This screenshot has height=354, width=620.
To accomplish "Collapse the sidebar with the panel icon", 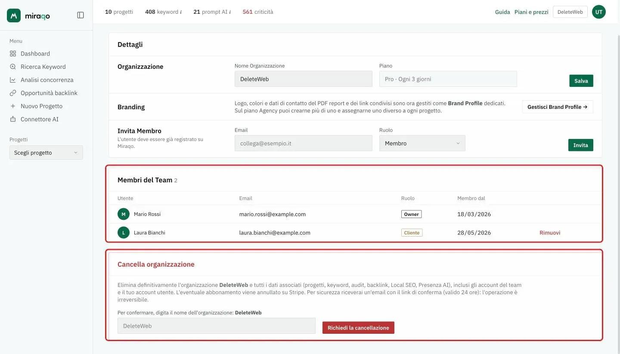I will click(81, 15).
